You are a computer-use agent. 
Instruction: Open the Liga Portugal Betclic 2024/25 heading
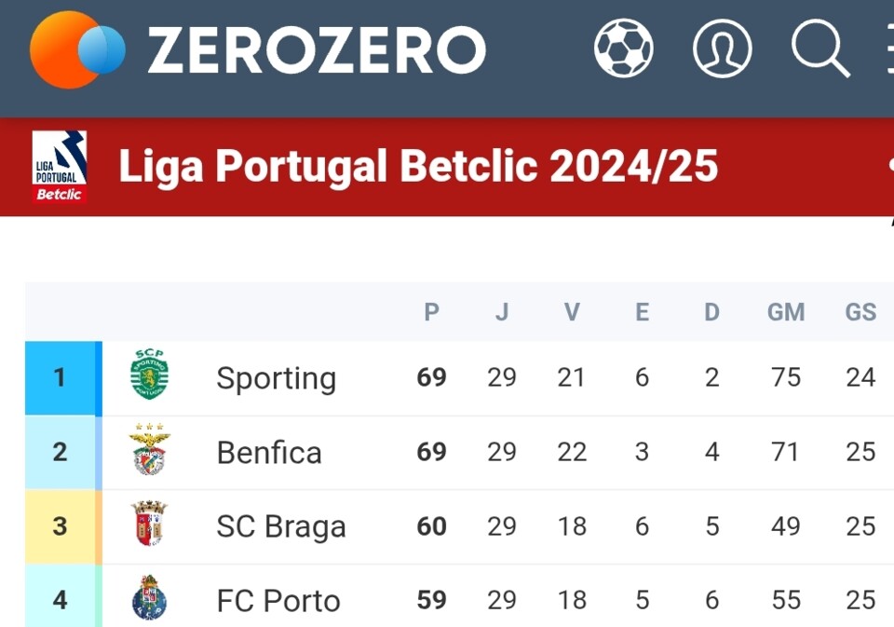(x=418, y=168)
